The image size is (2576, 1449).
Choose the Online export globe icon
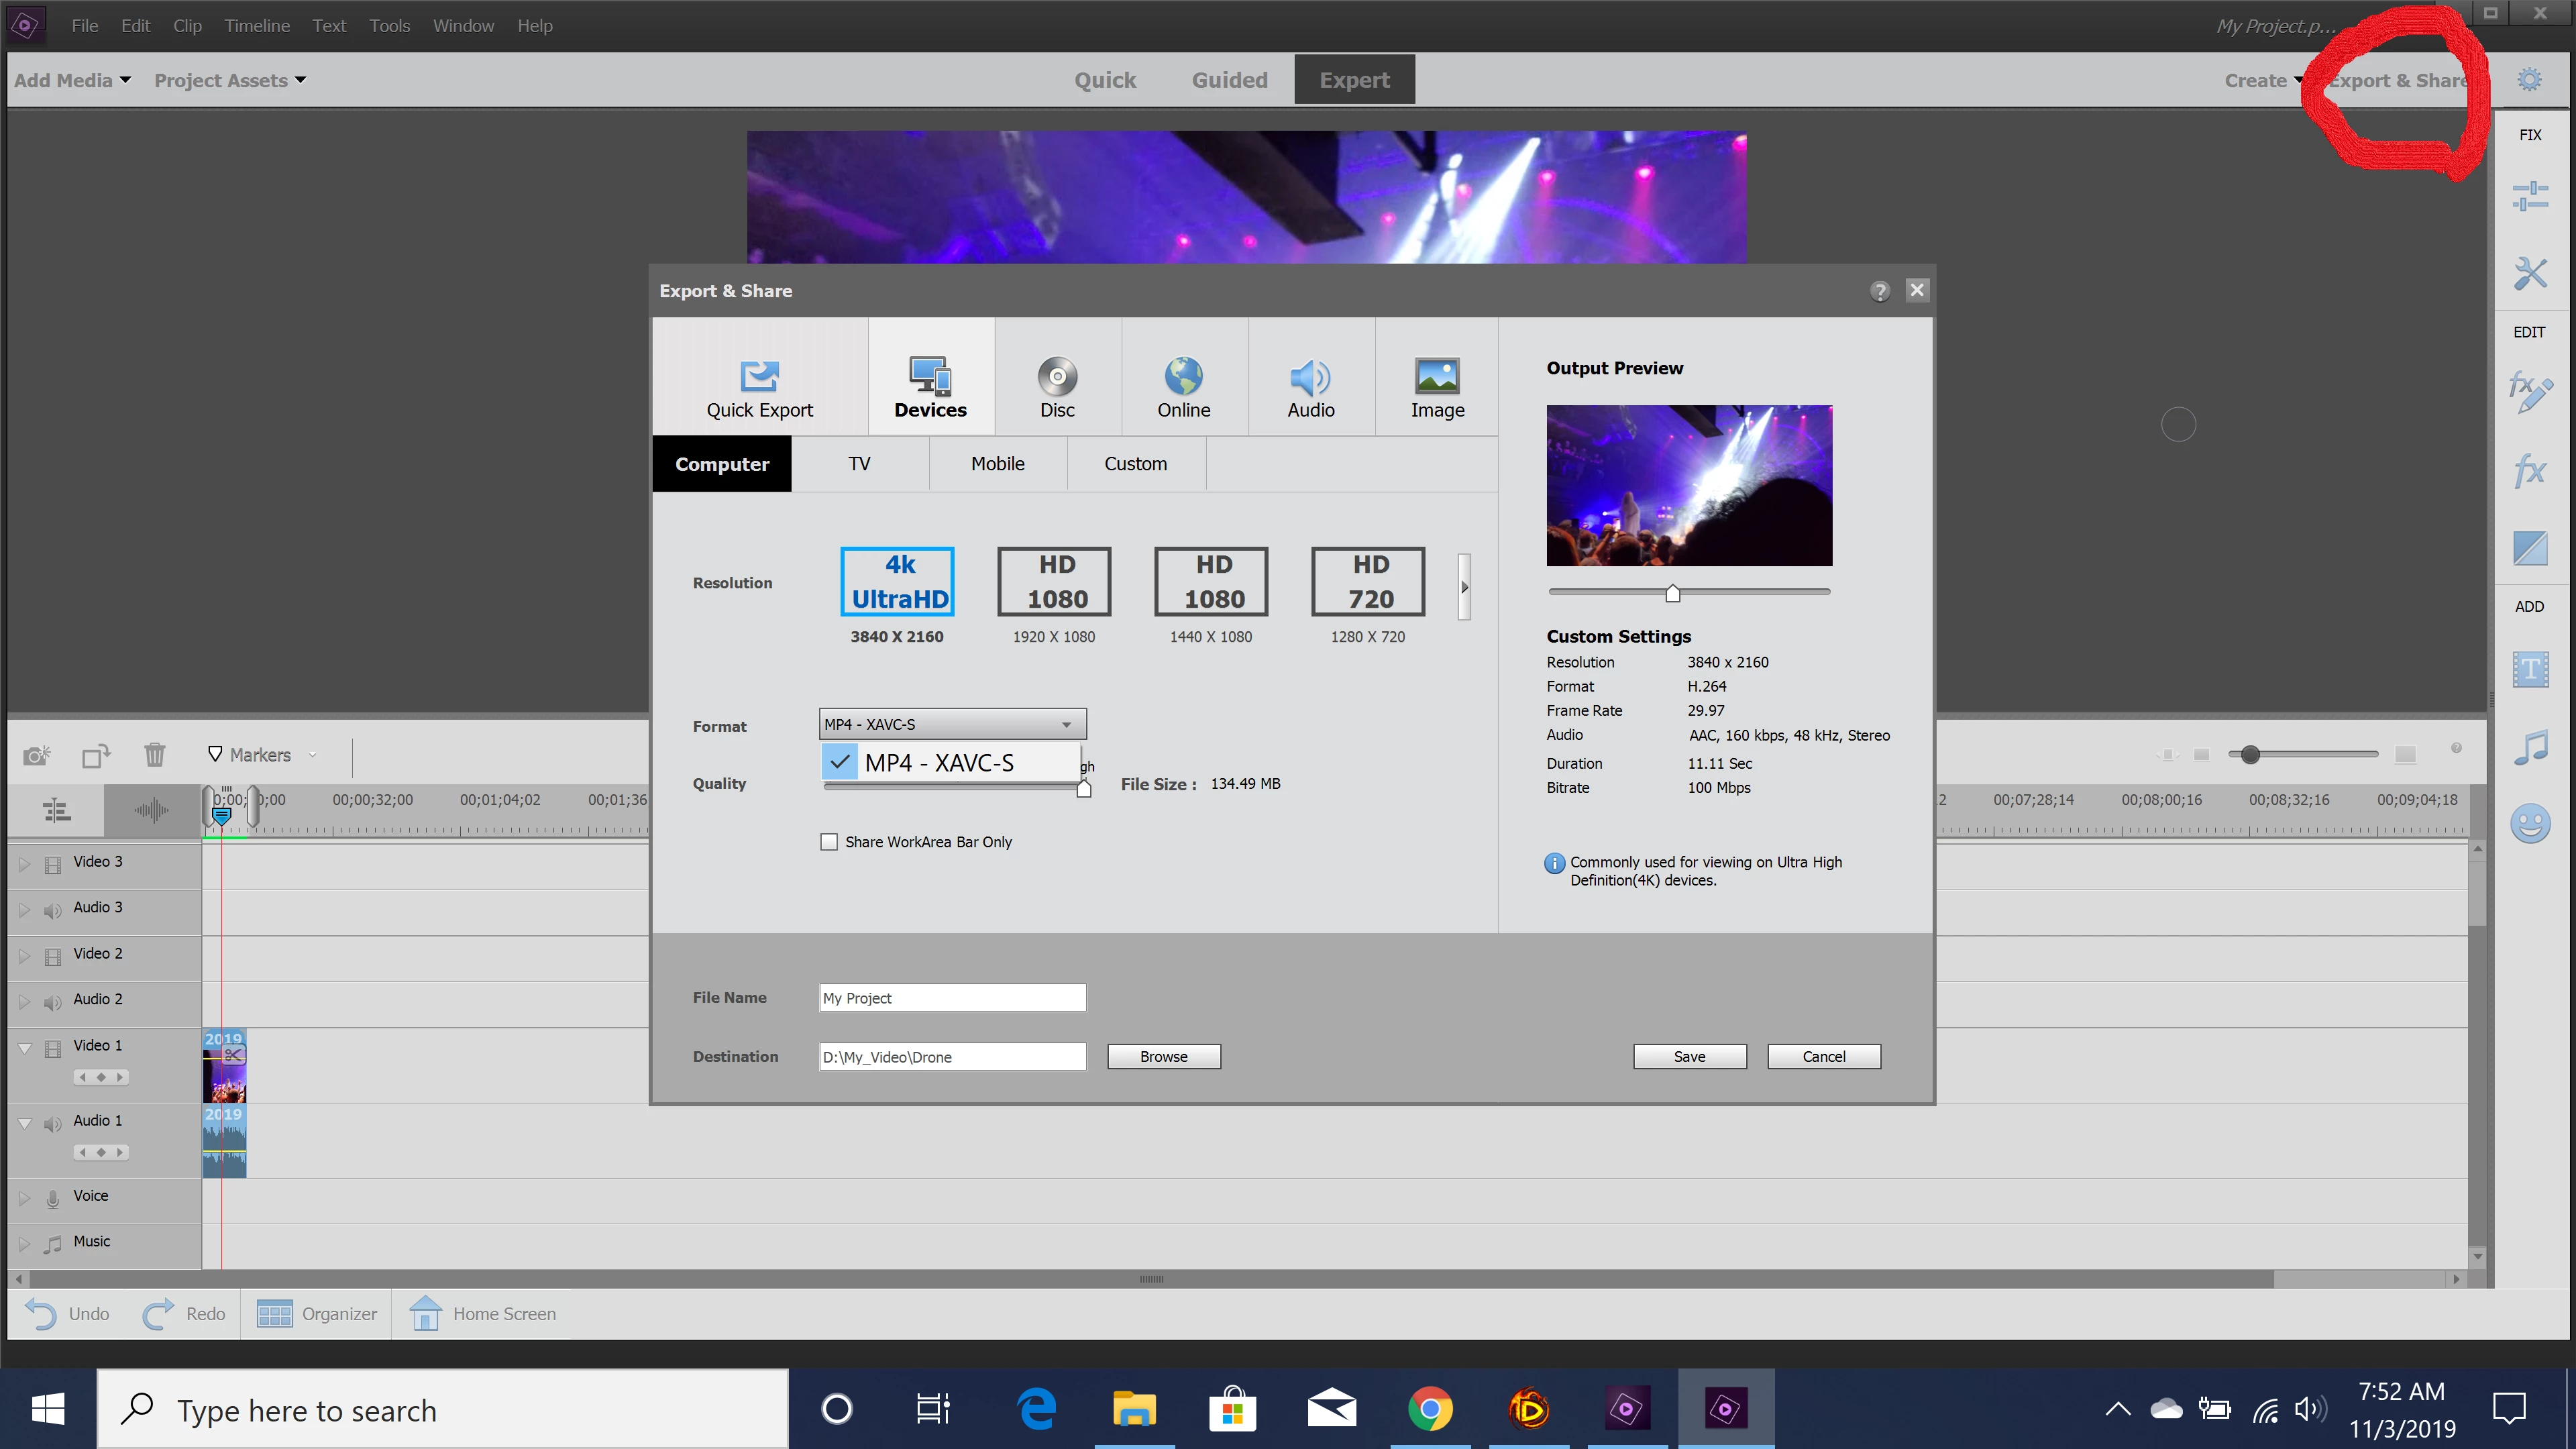[x=1183, y=387]
